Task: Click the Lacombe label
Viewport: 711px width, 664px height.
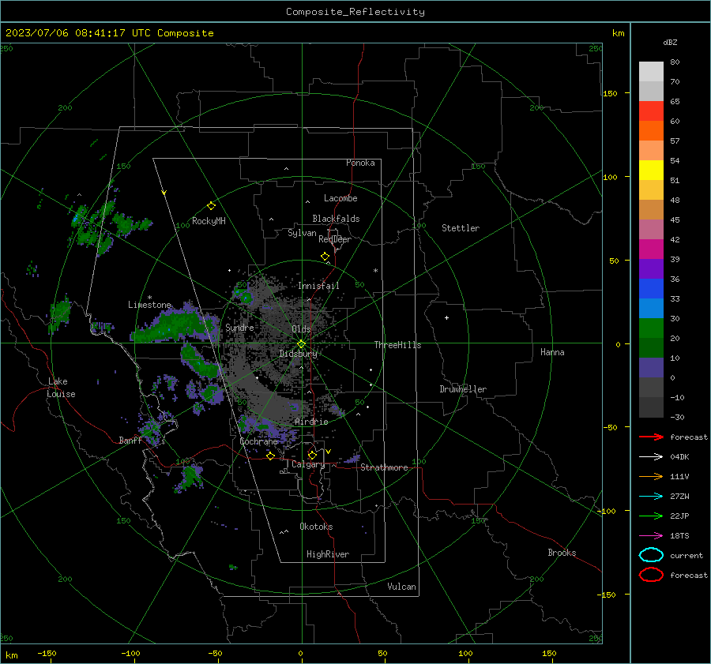Action: pyautogui.click(x=340, y=198)
